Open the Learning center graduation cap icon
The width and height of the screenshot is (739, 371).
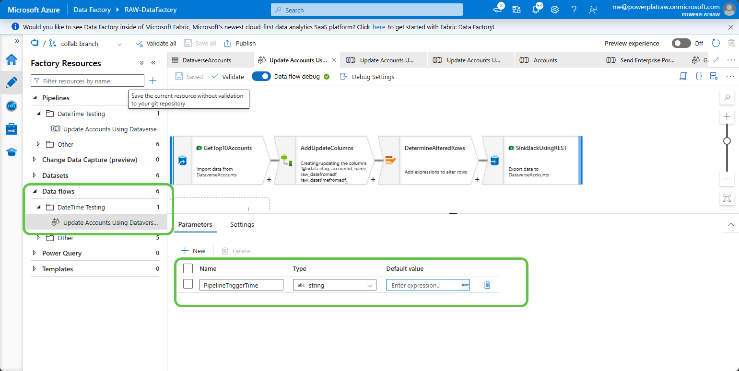click(x=12, y=152)
